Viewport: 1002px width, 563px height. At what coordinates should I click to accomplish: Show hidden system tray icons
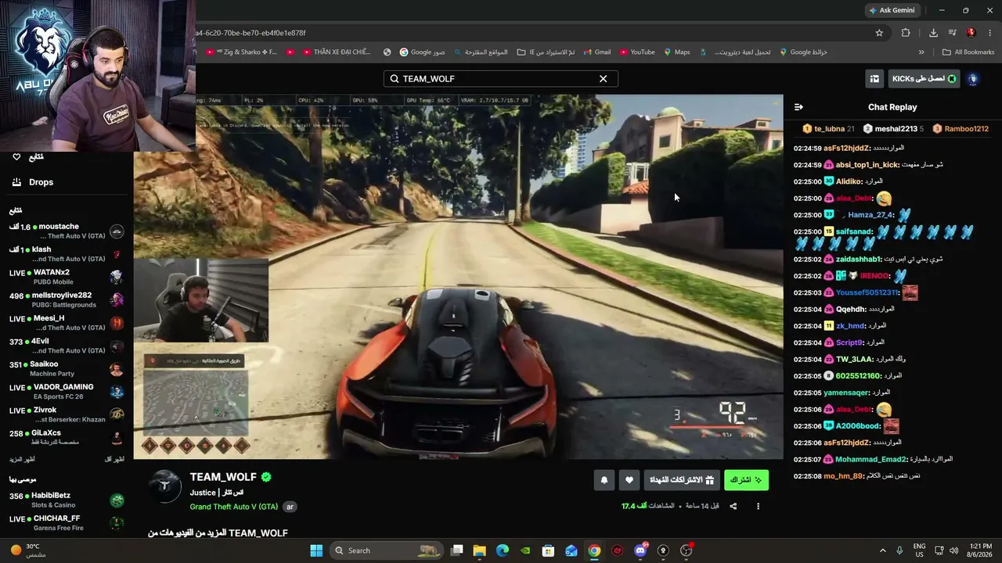click(883, 550)
